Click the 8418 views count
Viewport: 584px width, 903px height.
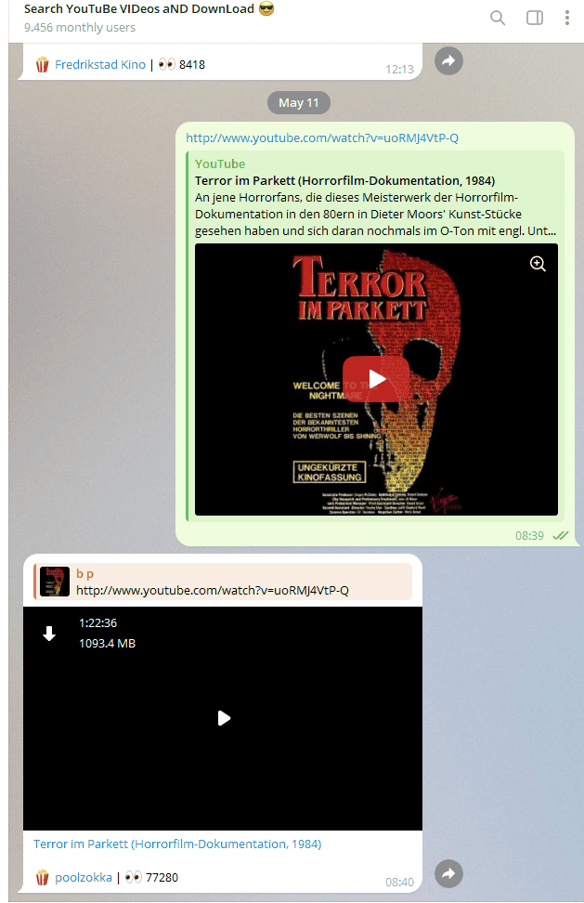coord(192,64)
